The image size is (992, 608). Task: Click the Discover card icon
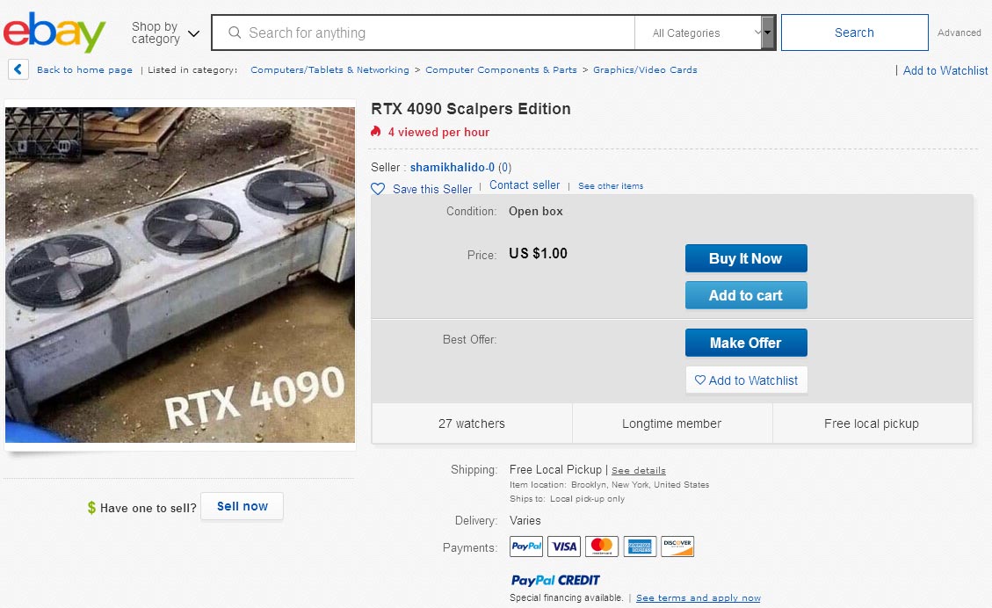click(677, 546)
